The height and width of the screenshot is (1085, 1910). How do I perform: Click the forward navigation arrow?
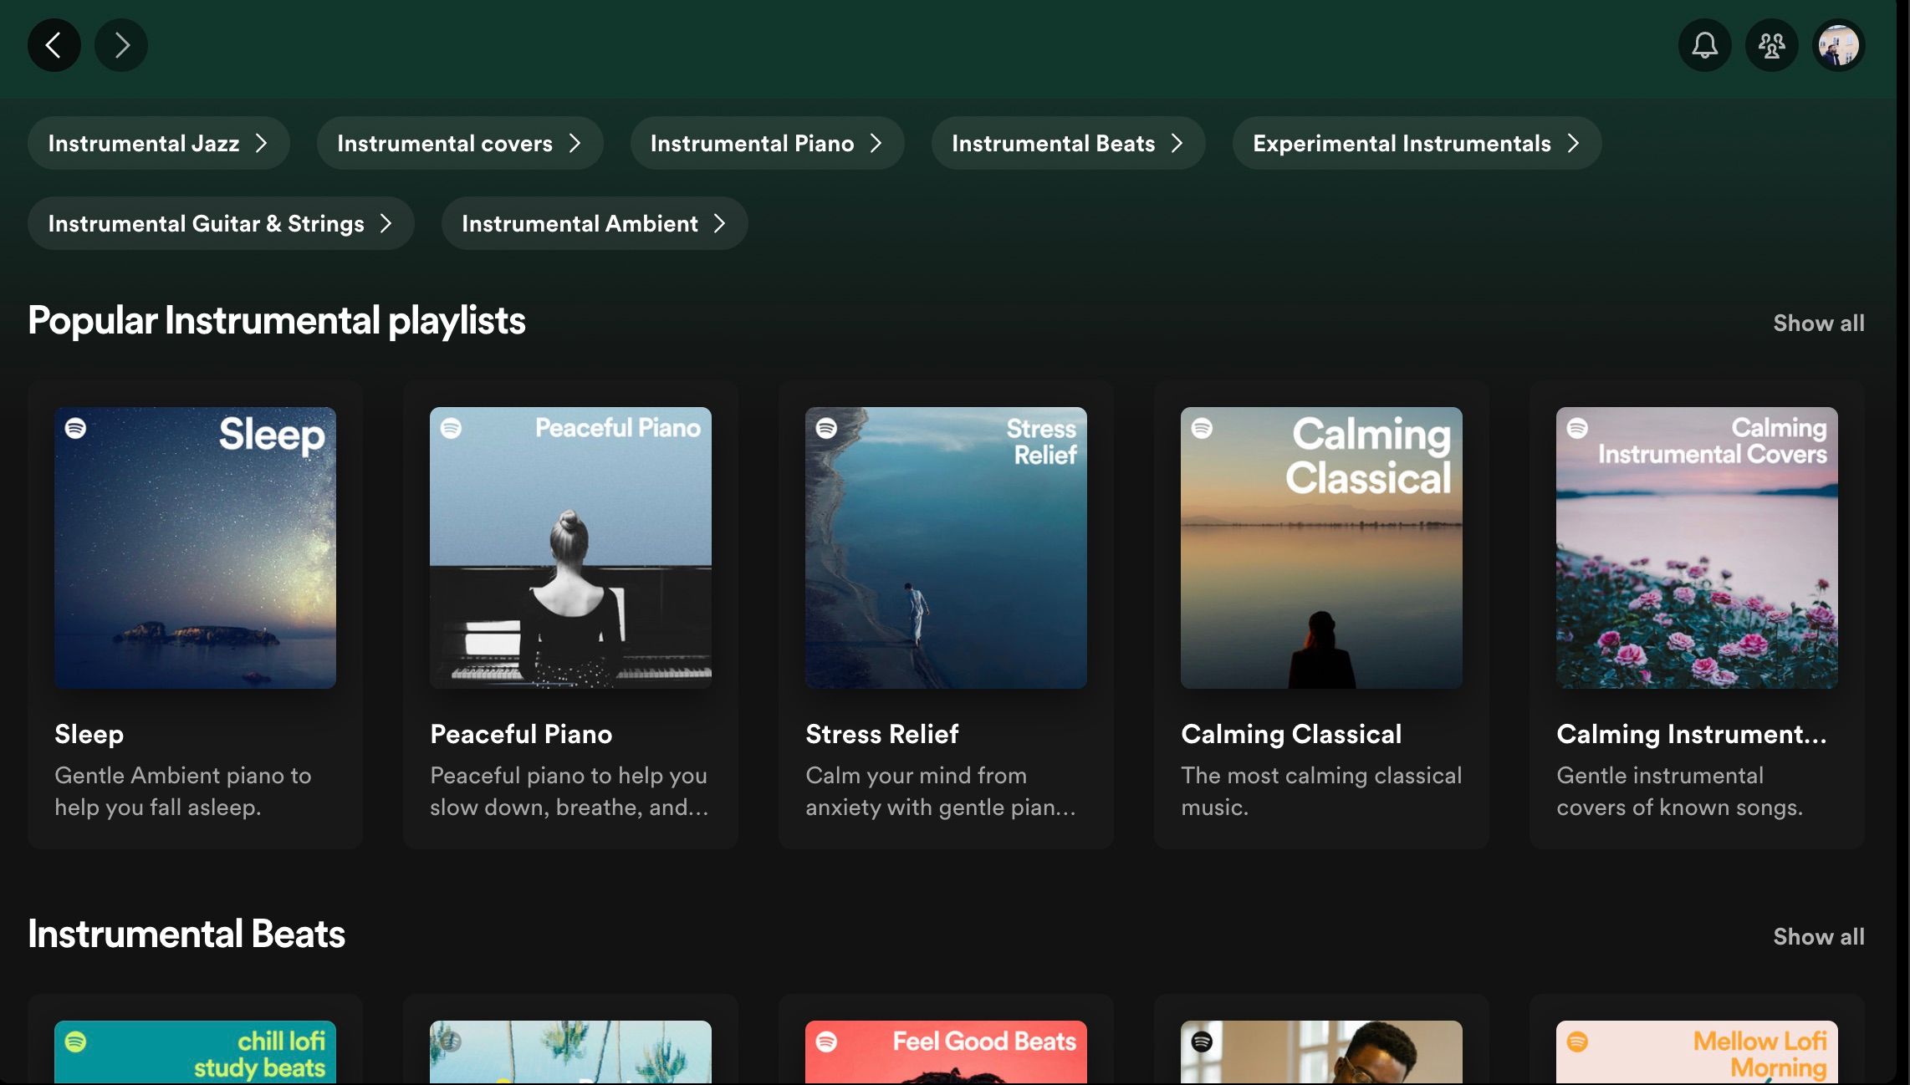[x=121, y=45]
